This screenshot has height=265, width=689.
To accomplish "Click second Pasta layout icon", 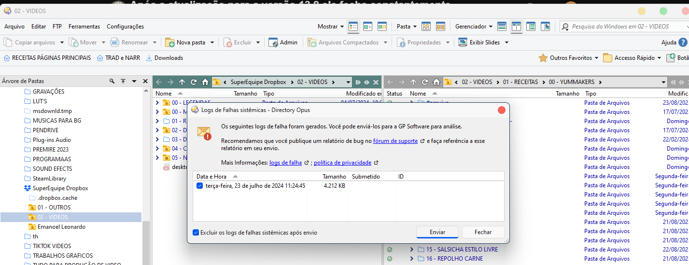I will point(440,27).
